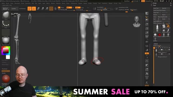Image resolution: width=173 pixels, height=97 pixels.
Task: Toggle the Floor grid button
Action: (x=147, y=41)
